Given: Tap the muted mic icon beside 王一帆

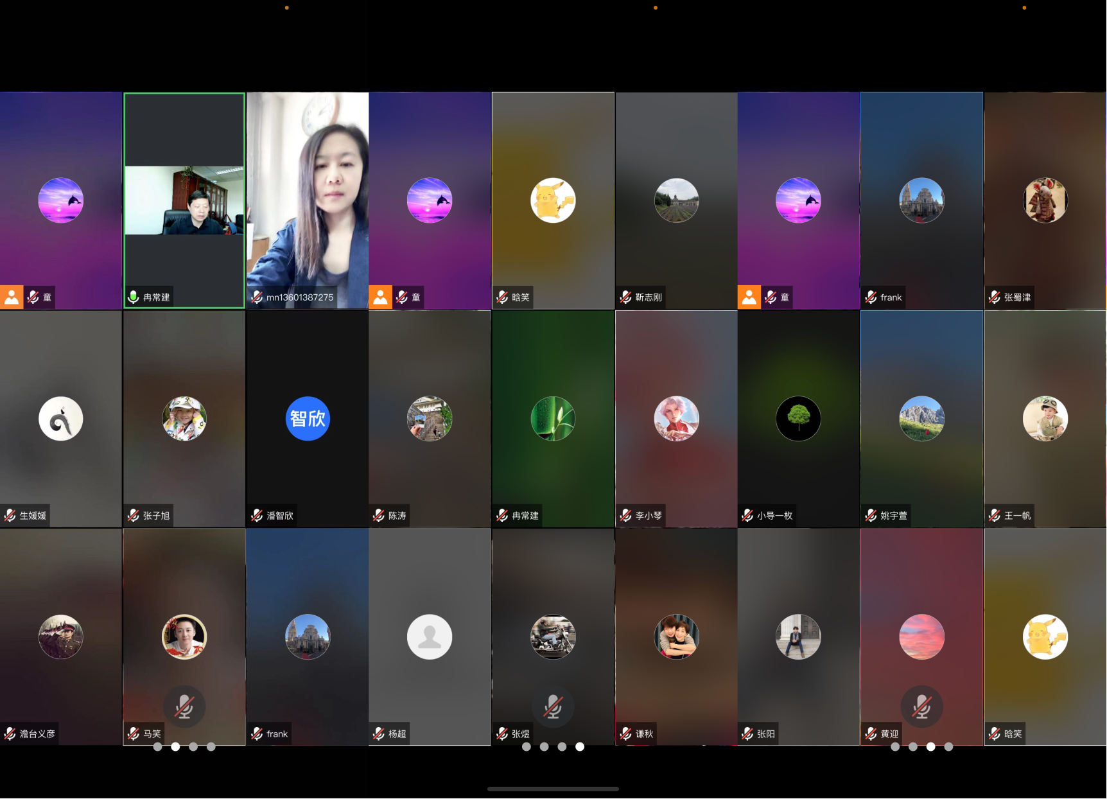Looking at the screenshot, I should coord(994,515).
